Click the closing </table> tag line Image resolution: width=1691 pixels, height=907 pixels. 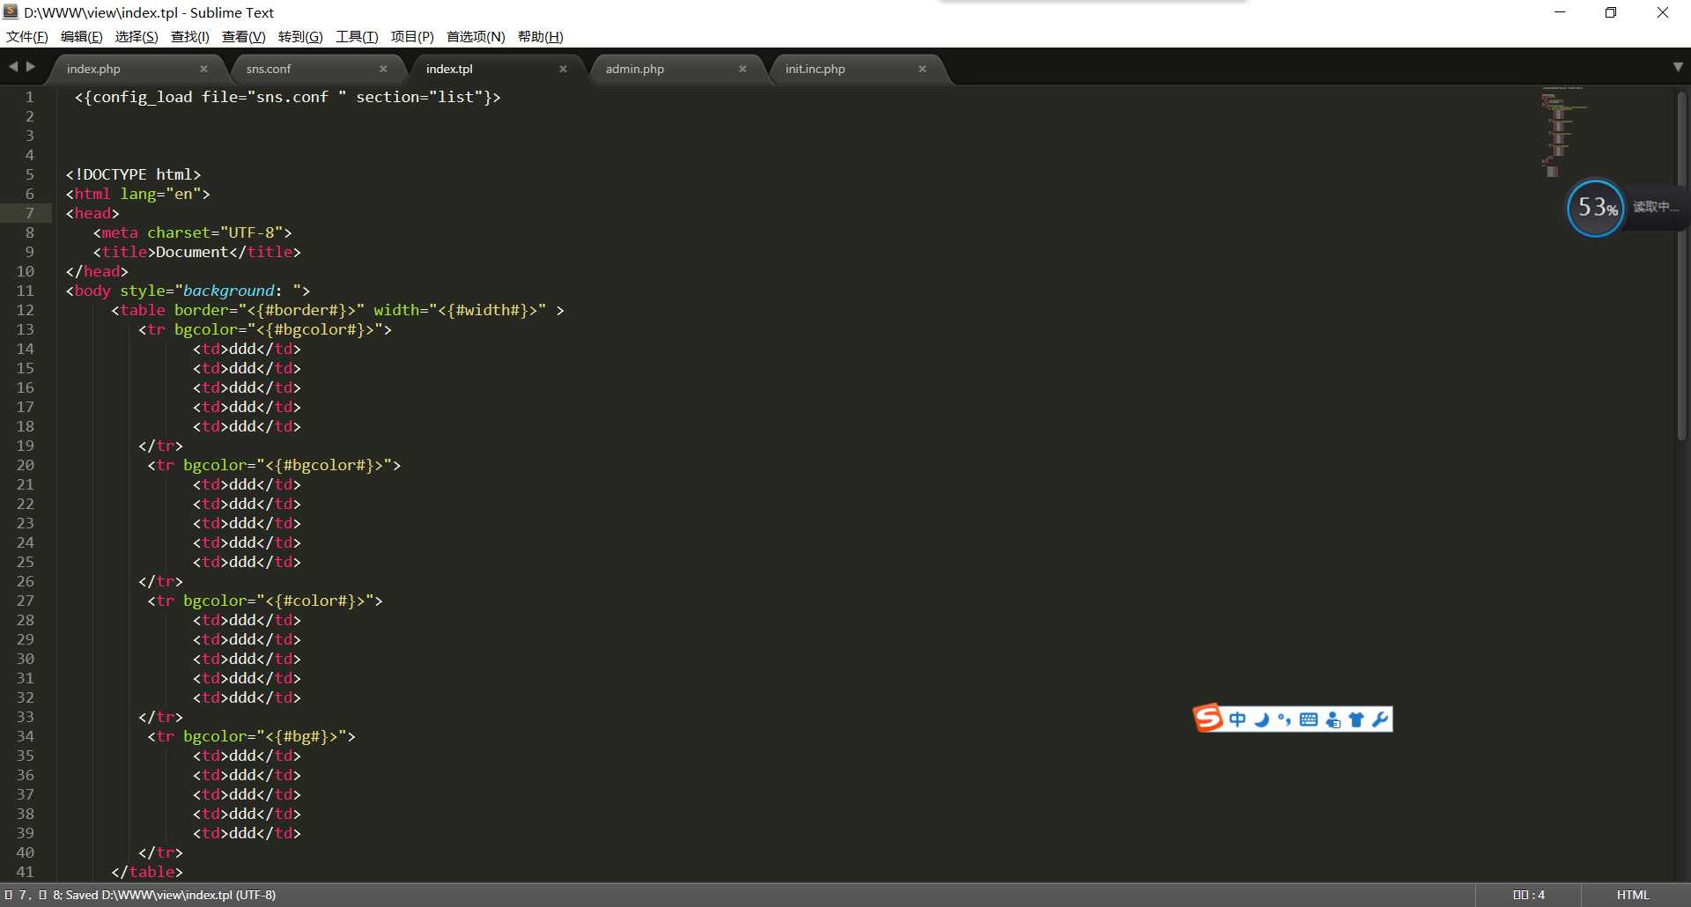point(147,872)
